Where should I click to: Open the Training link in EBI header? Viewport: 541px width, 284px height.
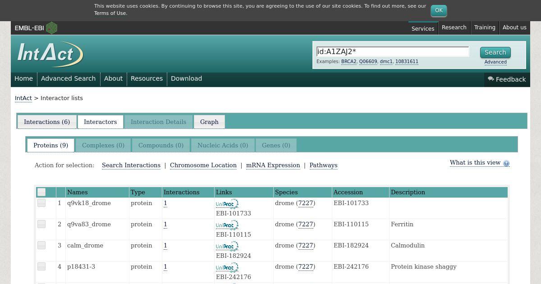485,27
